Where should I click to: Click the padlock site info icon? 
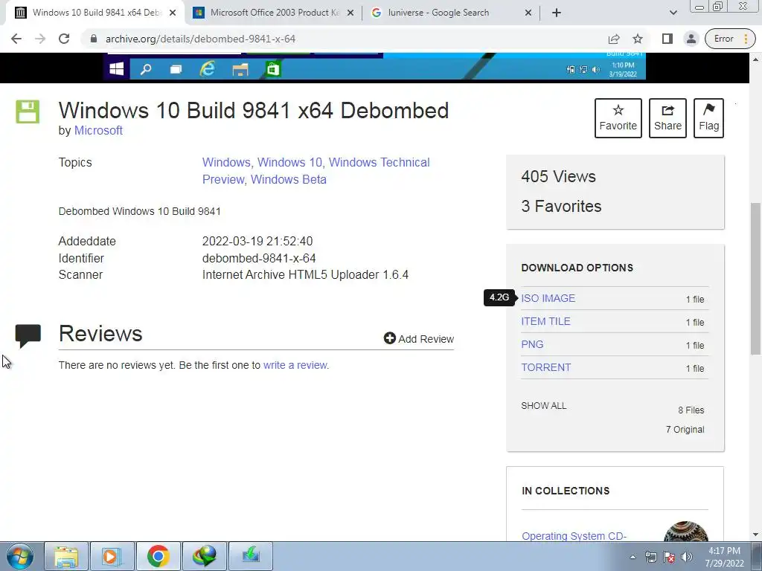(x=94, y=39)
